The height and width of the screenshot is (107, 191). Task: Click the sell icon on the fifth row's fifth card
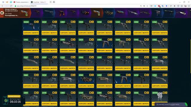109,93
